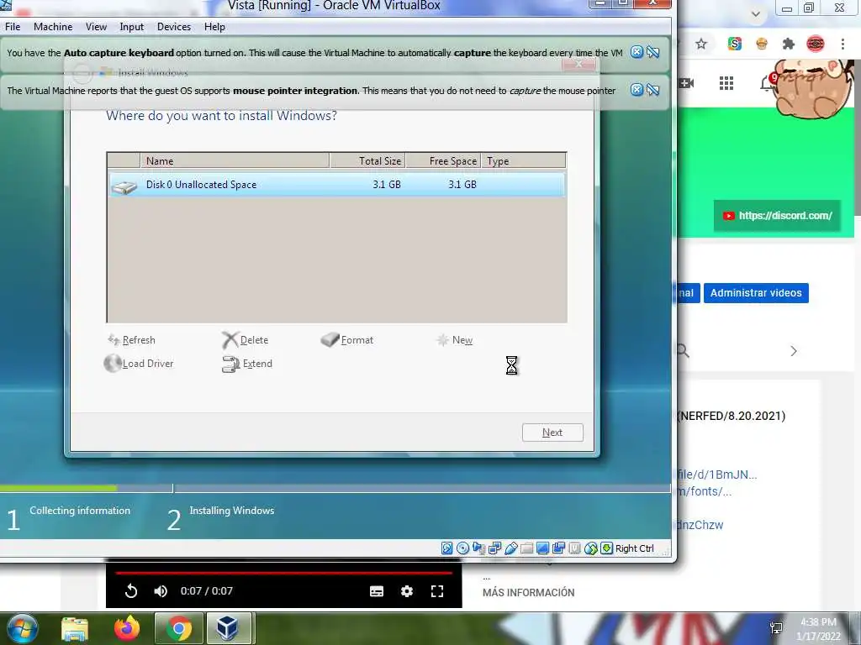Open Chrome extensions puzzle icon
Viewport: 861px width, 645px height.
[x=789, y=44]
